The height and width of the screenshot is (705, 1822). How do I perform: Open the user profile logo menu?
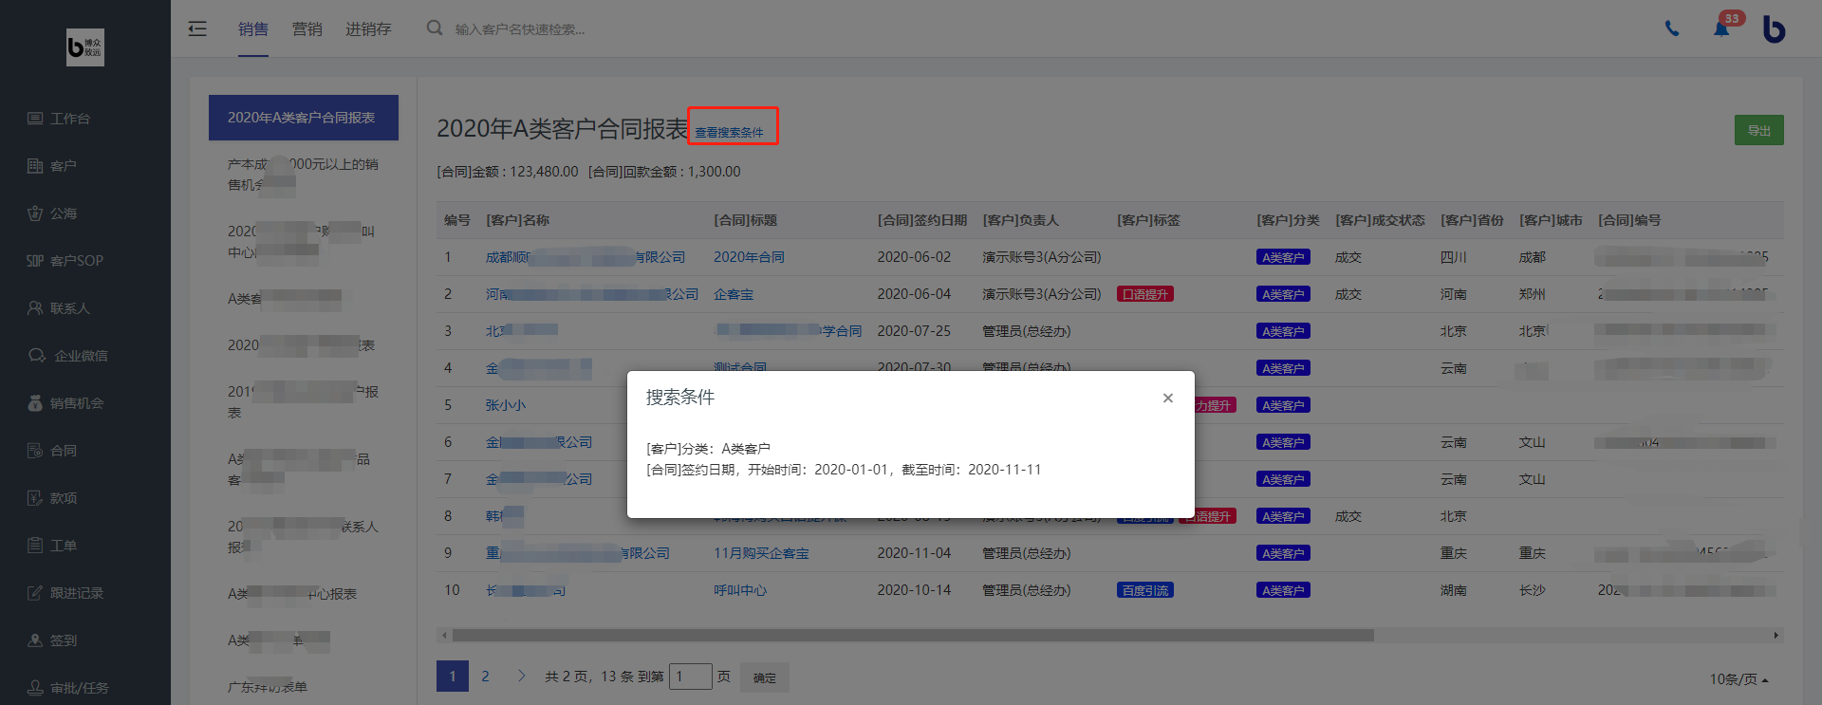[x=1774, y=28]
